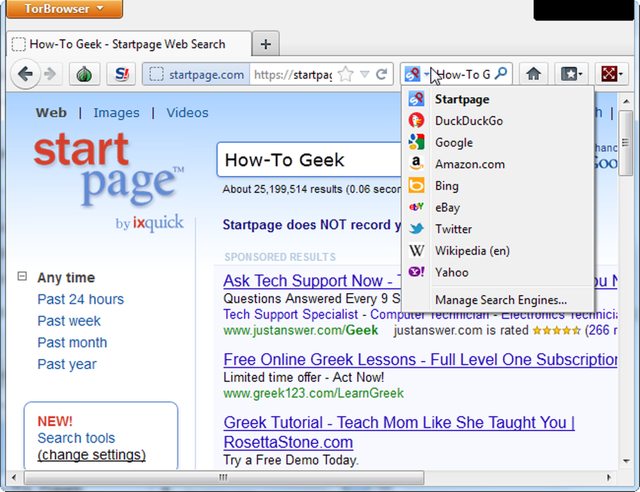Click the orange Bing icon
640x492 pixels.
click(x=417, y=185)
